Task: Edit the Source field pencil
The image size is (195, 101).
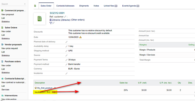Action: (x=66, y=56)
